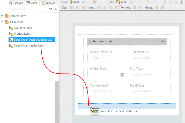Click the Sub Total input field

tap(147, 75)
